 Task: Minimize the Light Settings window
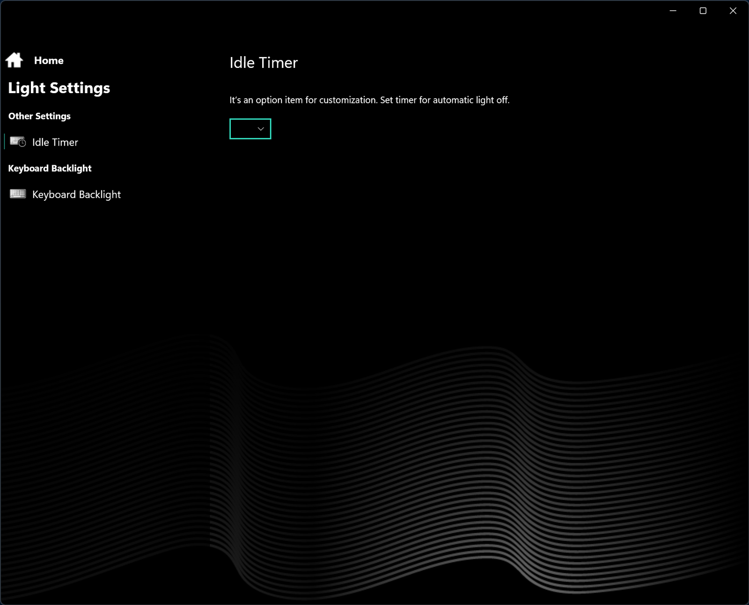coord(673,11)
